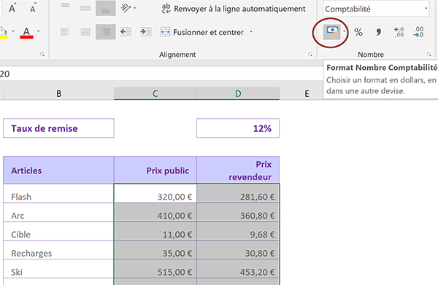
Task: Click in the formula bar
Action: click(161, 74)
